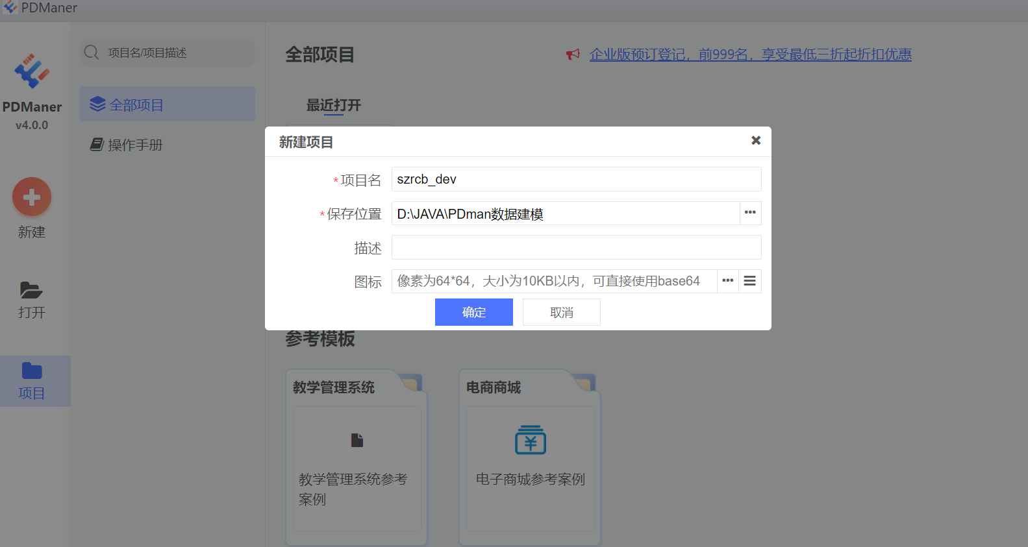Click the PDManer logo in the sidebar
1028x547 pixels.
32,71
